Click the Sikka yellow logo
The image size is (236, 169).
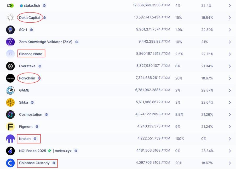pos(10,102)
